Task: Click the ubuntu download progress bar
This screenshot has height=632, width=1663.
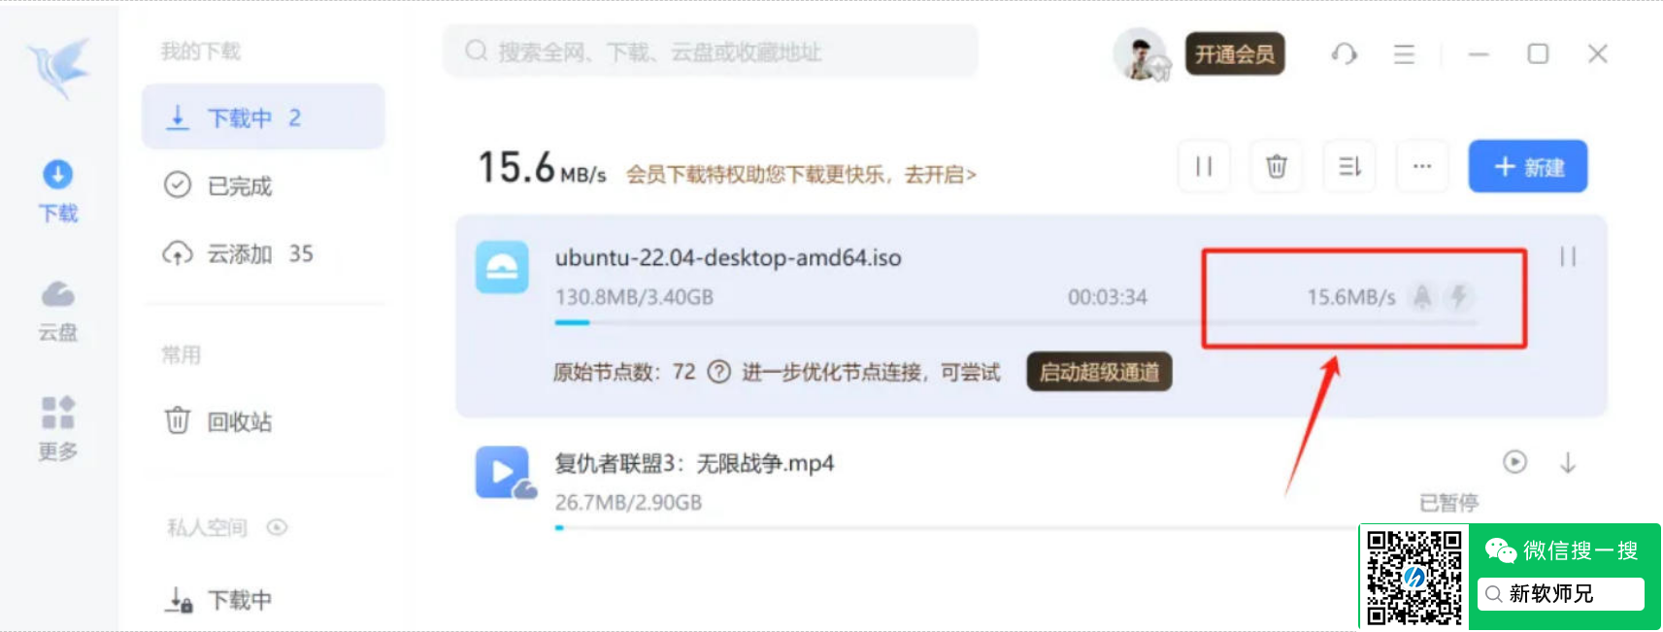Action: click(1015, 322)
